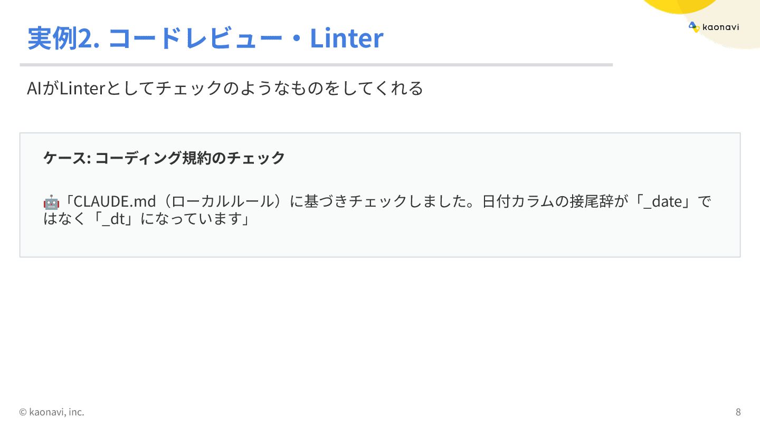
Task: Click the ローカルルール text in parentheses
Action: (224, 202)
